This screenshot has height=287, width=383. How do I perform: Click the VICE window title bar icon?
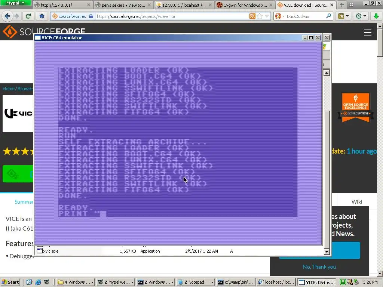pyautogui.click(x=38, y=38)
